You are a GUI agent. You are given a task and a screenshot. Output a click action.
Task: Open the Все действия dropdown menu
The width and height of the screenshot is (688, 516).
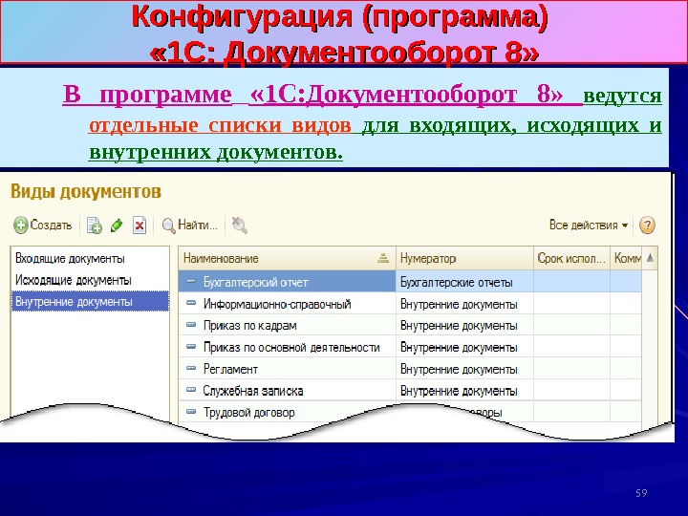[589, 226]
